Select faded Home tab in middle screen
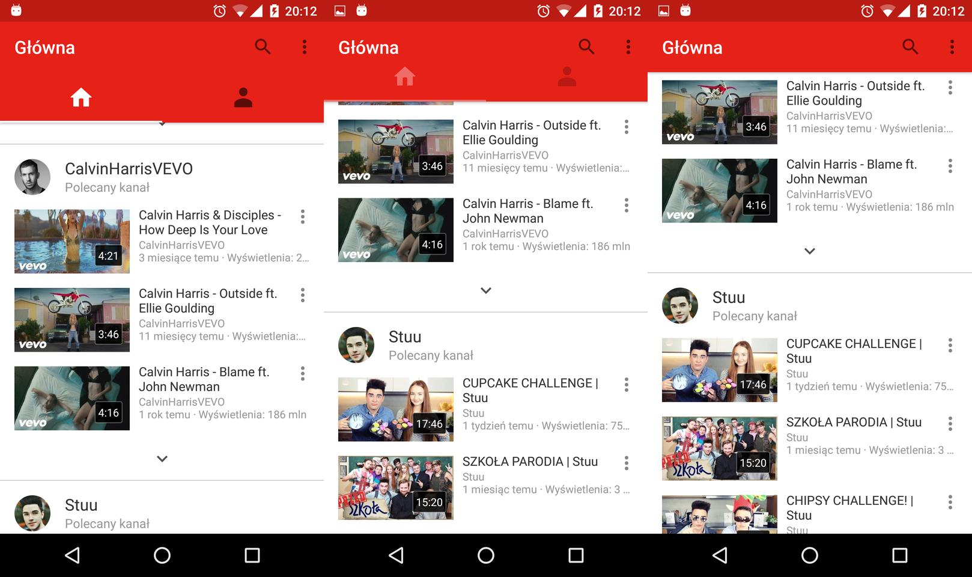The height and width of the screenshot is (577, 972). (x=405, y=77)
